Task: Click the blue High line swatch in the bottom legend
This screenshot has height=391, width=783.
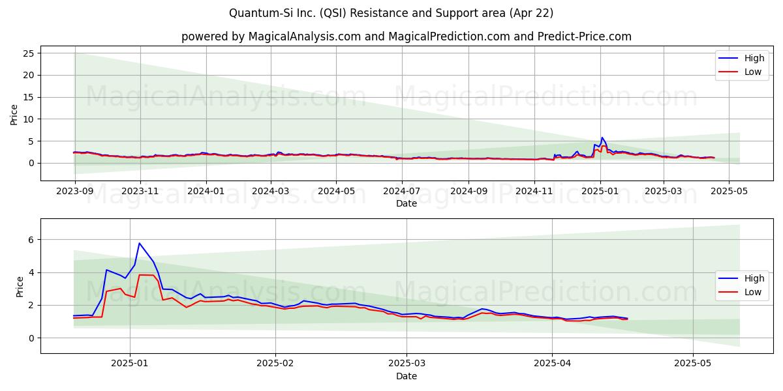Action: pyautogui.click(x=729, y=279)
